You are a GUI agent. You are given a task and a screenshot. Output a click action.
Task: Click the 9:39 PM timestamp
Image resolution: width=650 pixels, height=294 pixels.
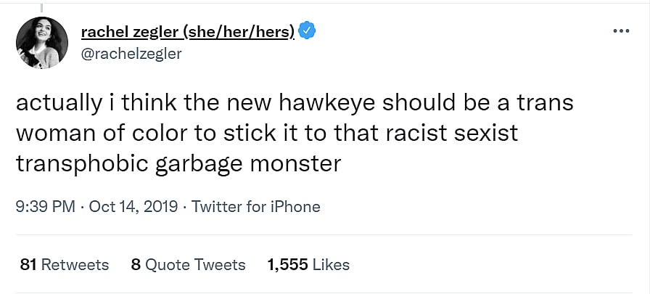45,207
